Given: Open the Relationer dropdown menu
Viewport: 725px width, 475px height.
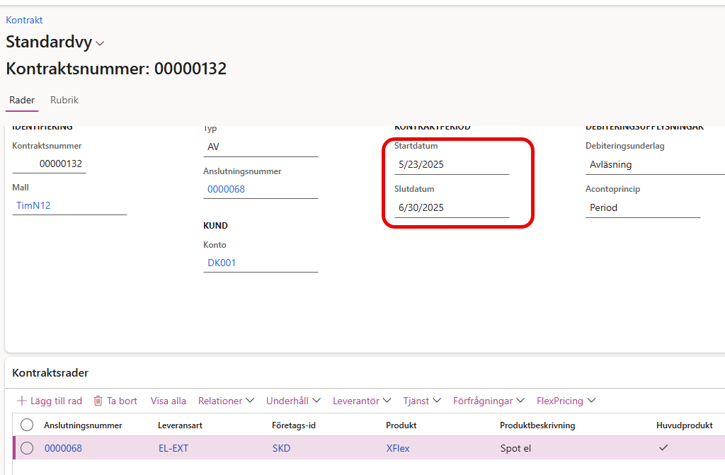Looking at the screenshot, I should 226,401.
